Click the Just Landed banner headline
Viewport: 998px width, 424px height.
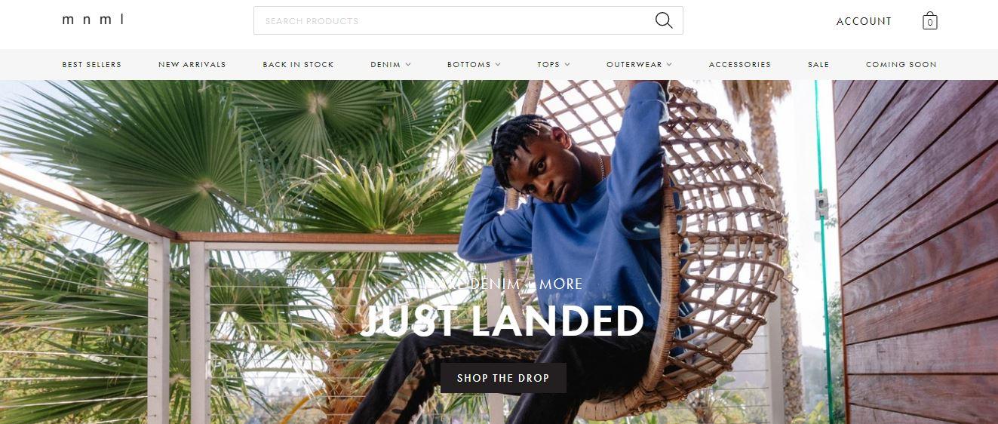coord(502,321)
